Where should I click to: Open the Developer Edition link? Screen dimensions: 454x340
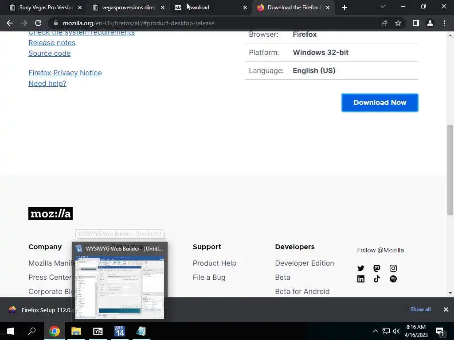[305, 263]
